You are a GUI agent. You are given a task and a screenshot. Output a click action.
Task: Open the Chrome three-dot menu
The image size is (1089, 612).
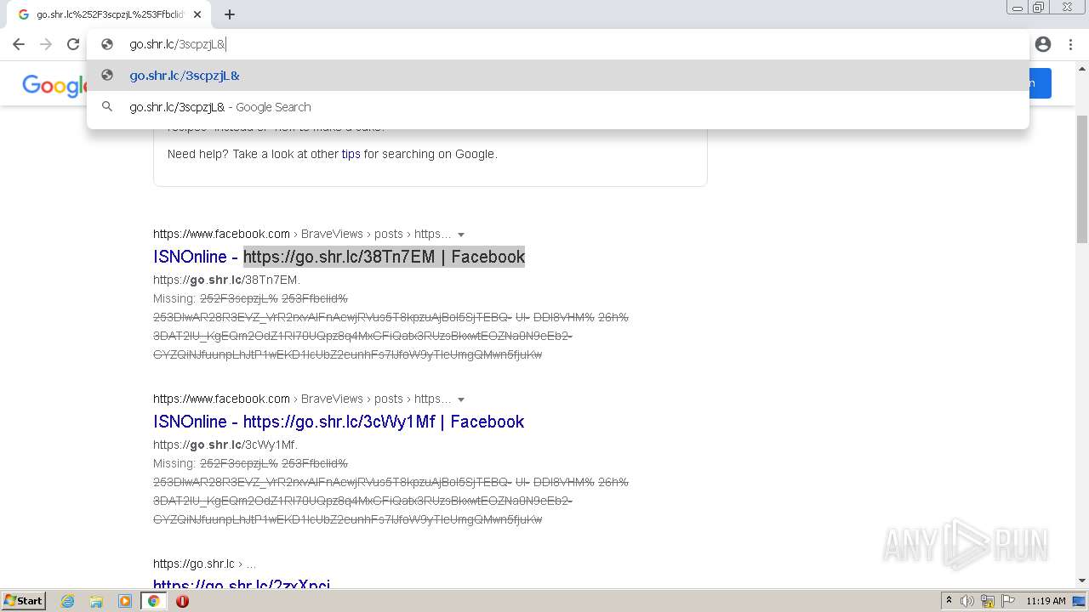1070,44
